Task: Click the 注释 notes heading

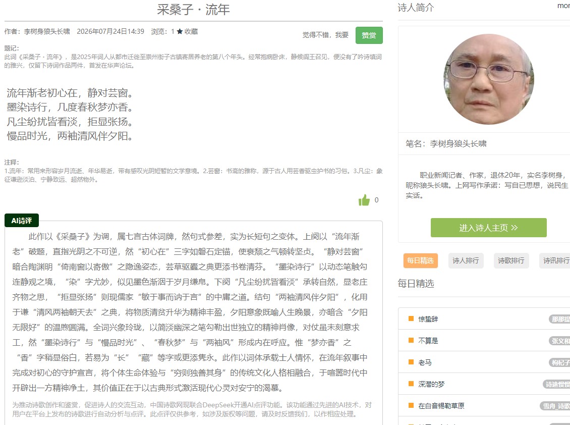Action: (12, 163)
